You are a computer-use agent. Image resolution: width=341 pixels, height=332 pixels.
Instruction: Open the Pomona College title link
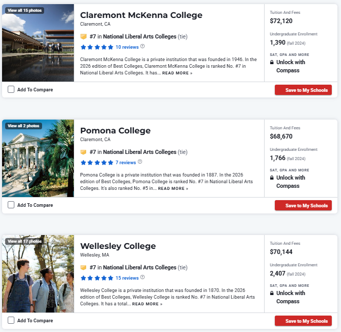(115, 131)
